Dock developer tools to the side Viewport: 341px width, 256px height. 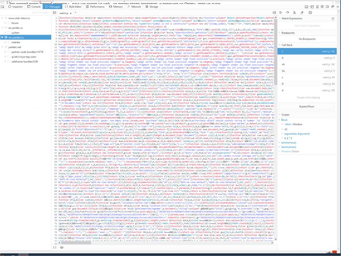coord(327,7)
